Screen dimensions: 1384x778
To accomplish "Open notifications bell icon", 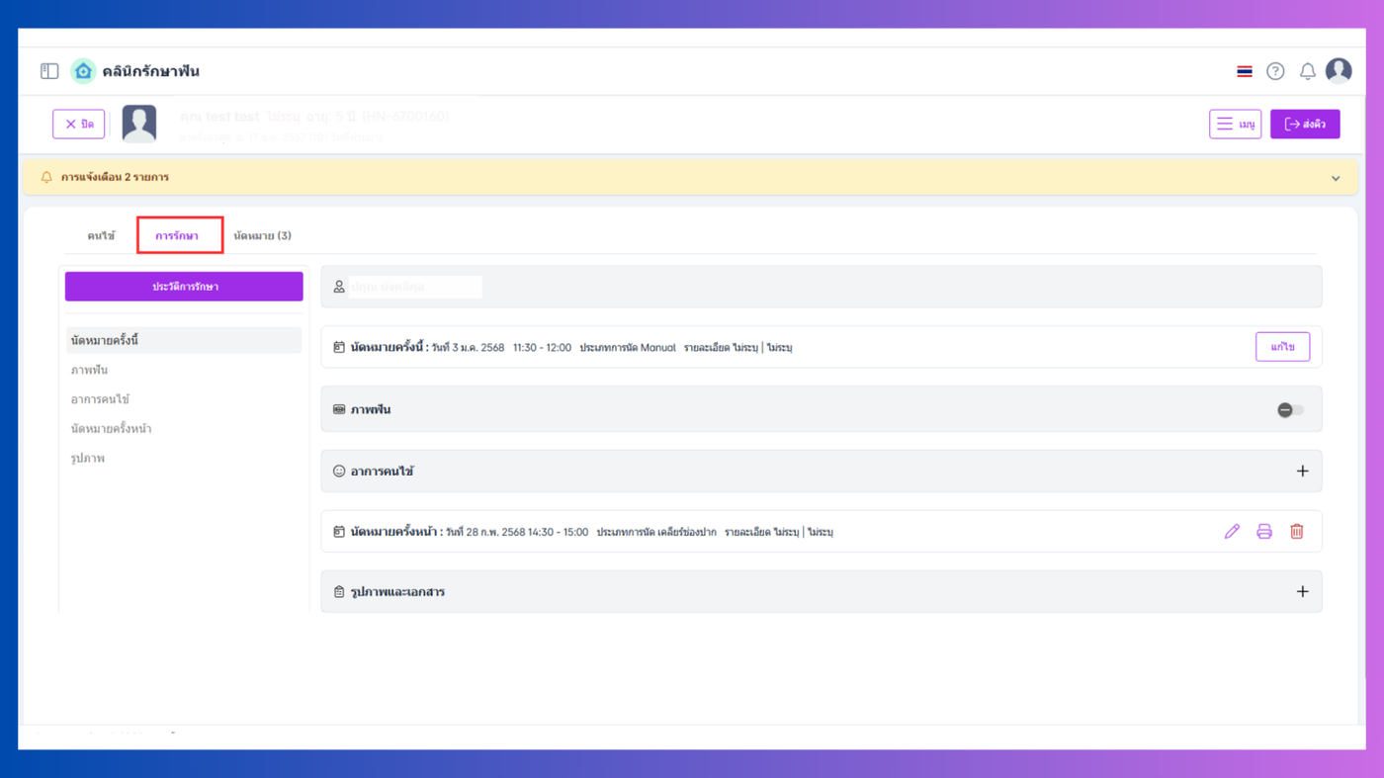I will 1307,71.
